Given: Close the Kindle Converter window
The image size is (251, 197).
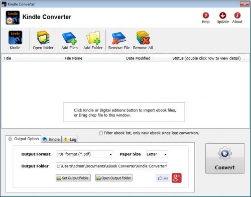Looking at the screenshot, I should pyautogui.click(x=244, y=4).
